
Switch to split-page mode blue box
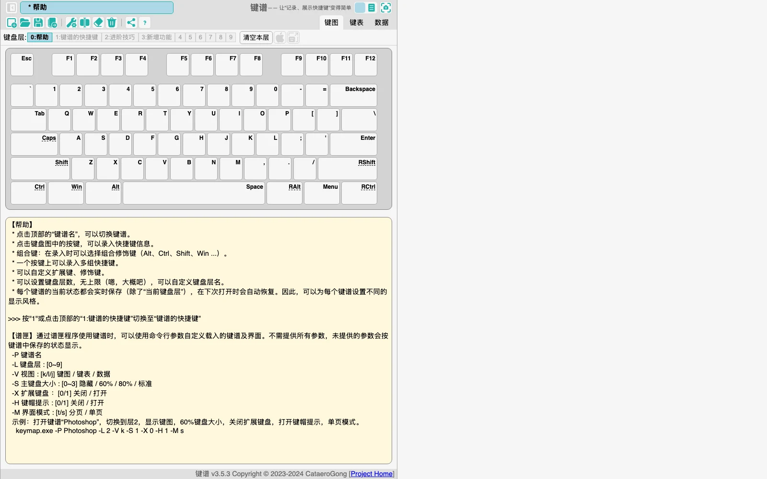(x=360, y=8)
